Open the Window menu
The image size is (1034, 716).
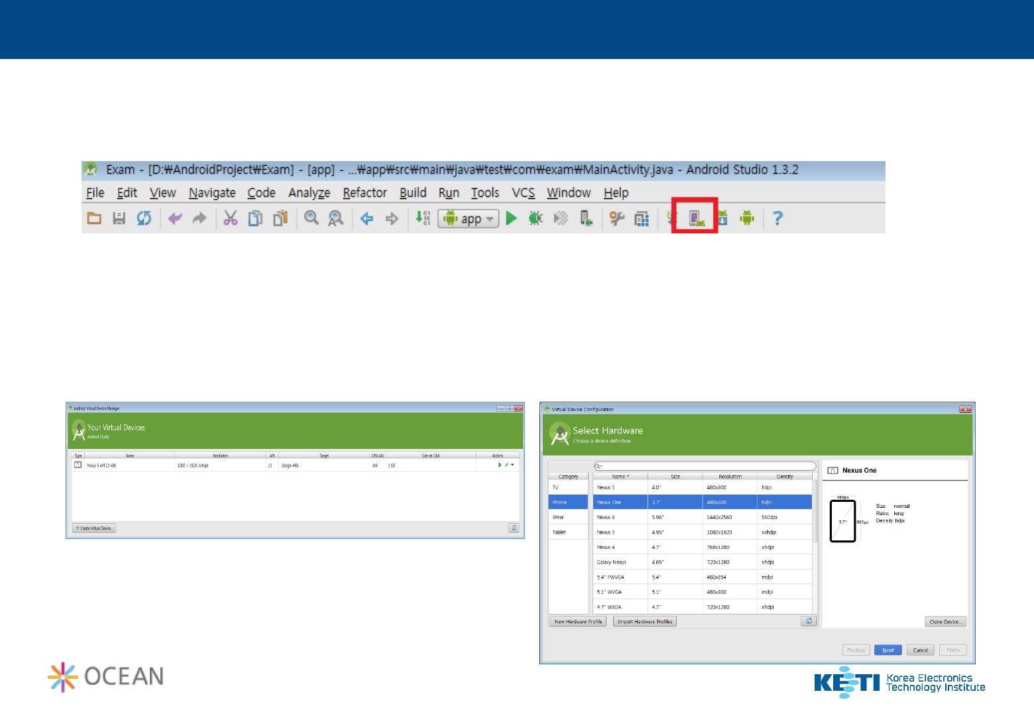coord(569,193)
